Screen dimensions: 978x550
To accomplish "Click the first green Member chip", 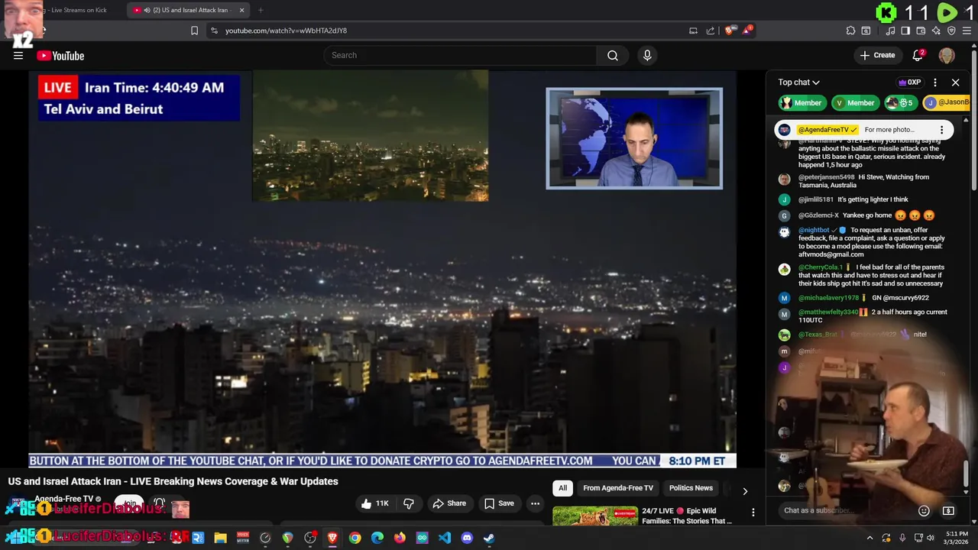I will 801,102.
